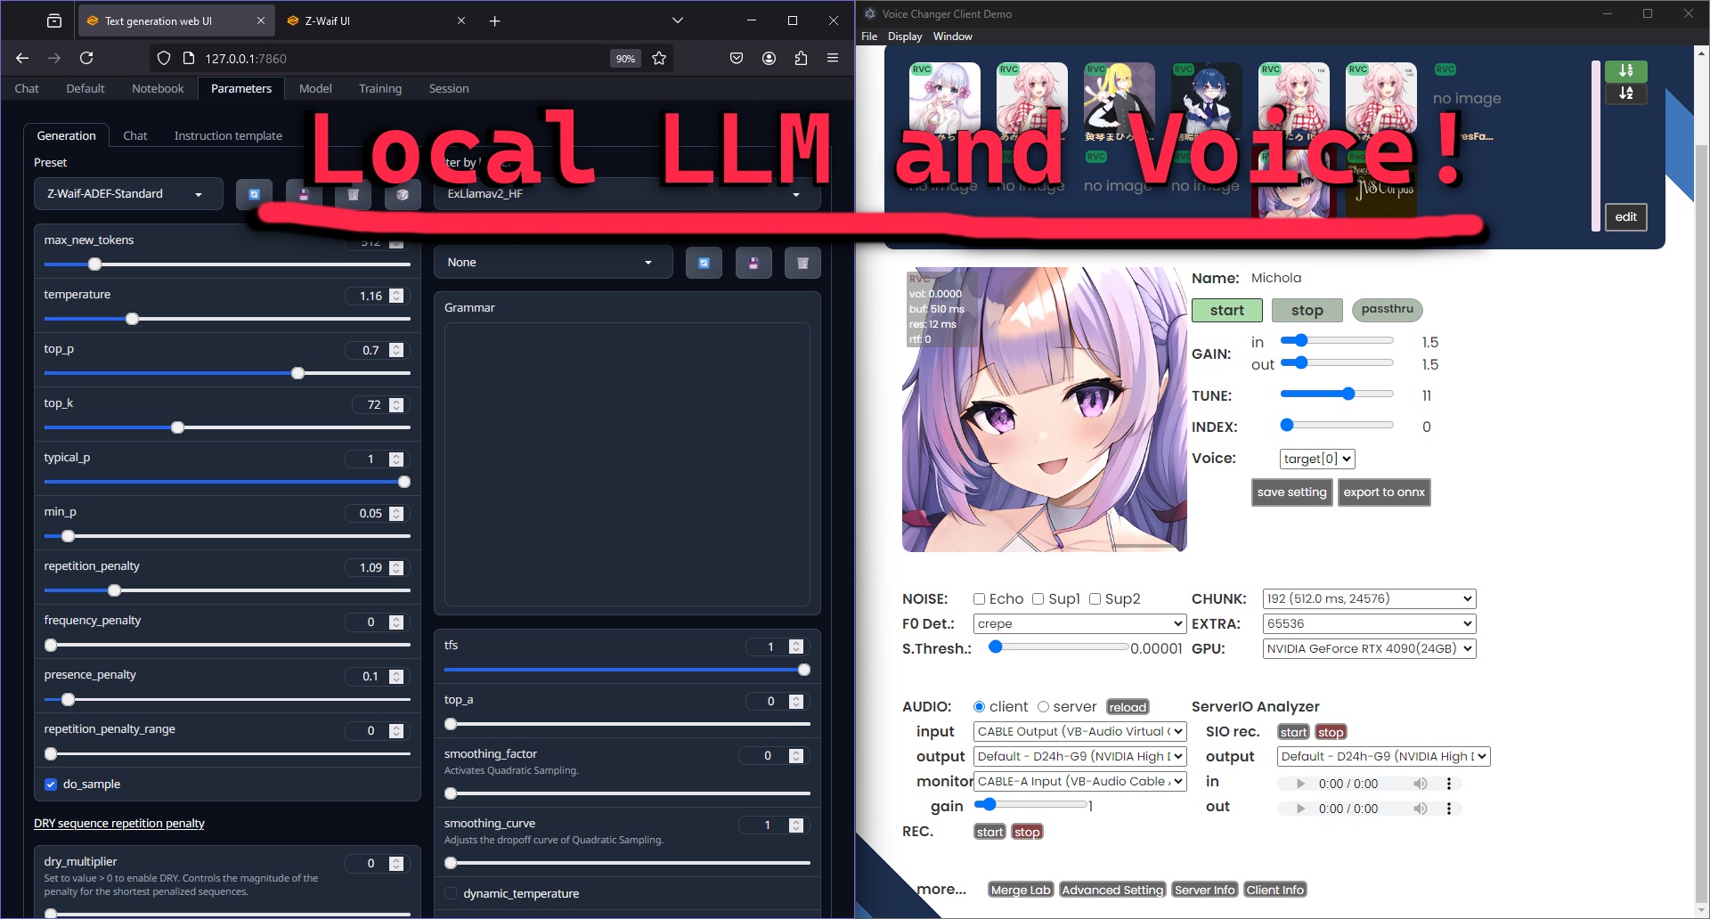Open File menu in Voice Changer
Screen dimensions: 1710x919
(869, 37)
